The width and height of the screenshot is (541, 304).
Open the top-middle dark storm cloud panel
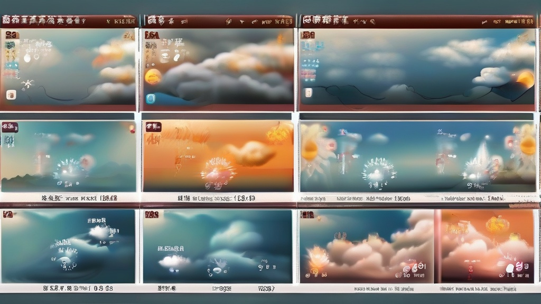(222, 69)
